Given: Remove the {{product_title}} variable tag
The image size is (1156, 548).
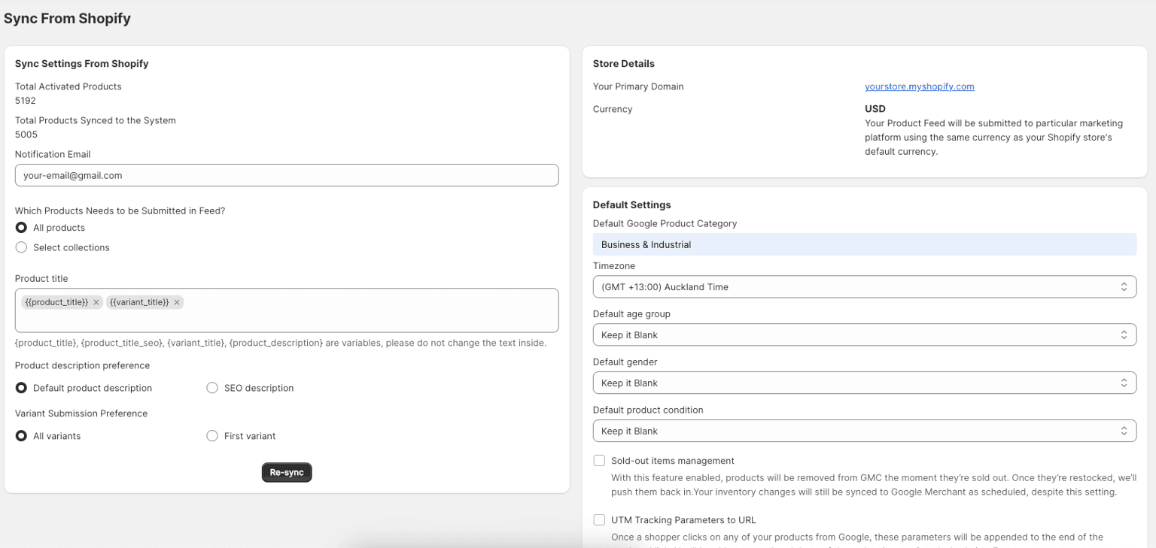Looking at the screenshot, I should coord(96,301).
